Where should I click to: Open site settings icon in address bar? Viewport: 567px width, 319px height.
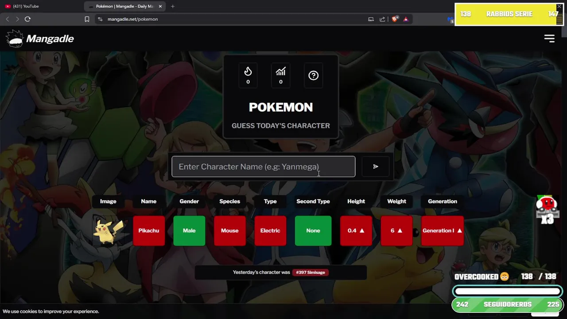tap(100, 19)
